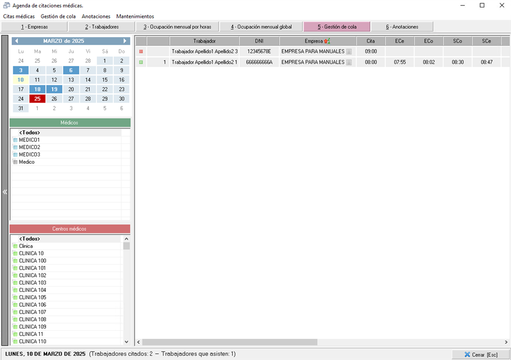Toggle the CLINICA 100 color box
The height and width of the screenshot is (360, 511).
point(15,261)
